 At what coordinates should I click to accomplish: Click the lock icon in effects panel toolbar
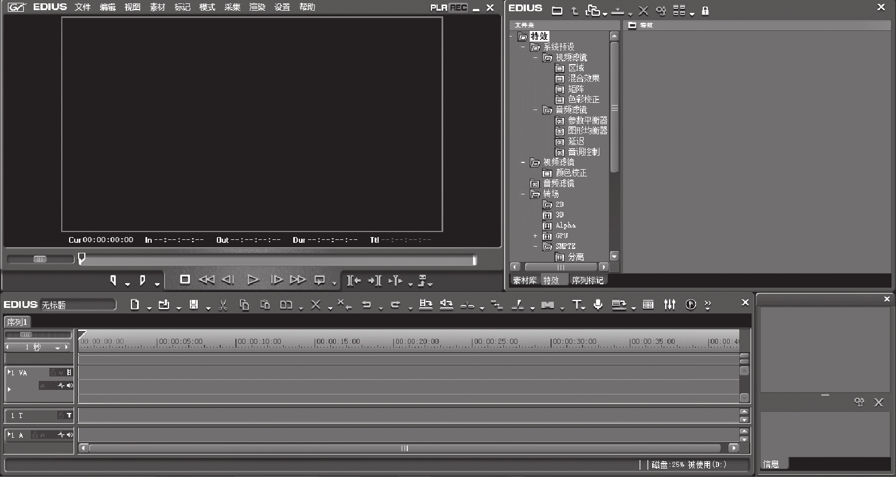tap(705, 11)
